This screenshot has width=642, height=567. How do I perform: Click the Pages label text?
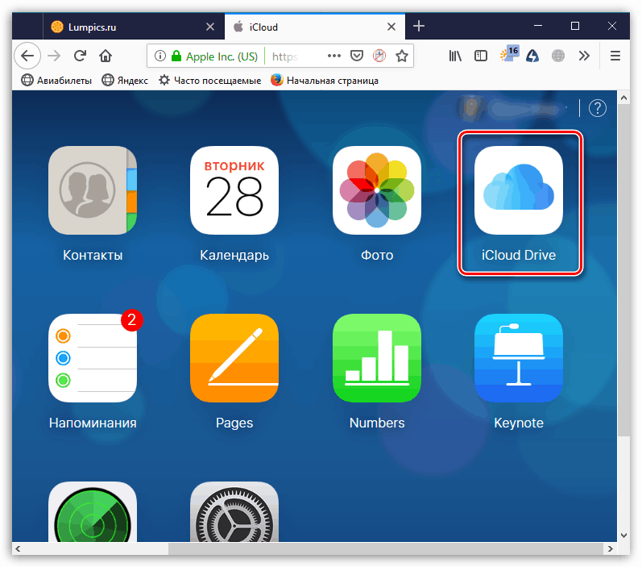point(234,423)
